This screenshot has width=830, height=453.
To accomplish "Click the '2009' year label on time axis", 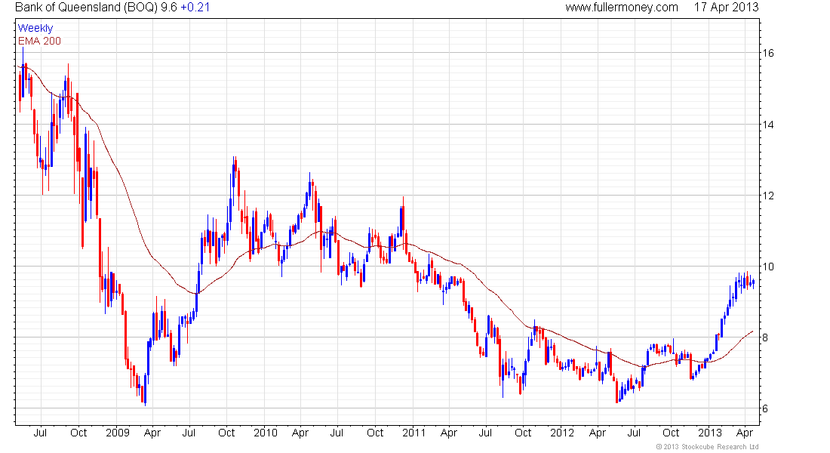I will [x=118, y=433].
